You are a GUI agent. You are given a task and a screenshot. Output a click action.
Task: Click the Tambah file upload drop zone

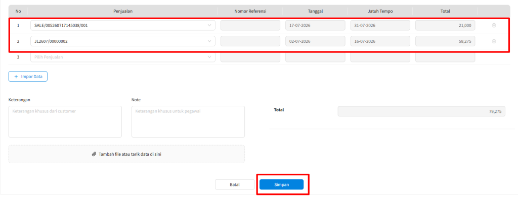click(126, 154)
